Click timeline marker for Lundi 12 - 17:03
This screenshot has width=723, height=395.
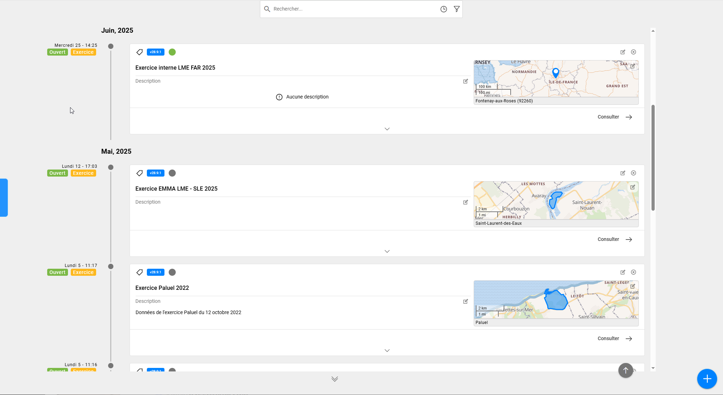tap(111, 167)
